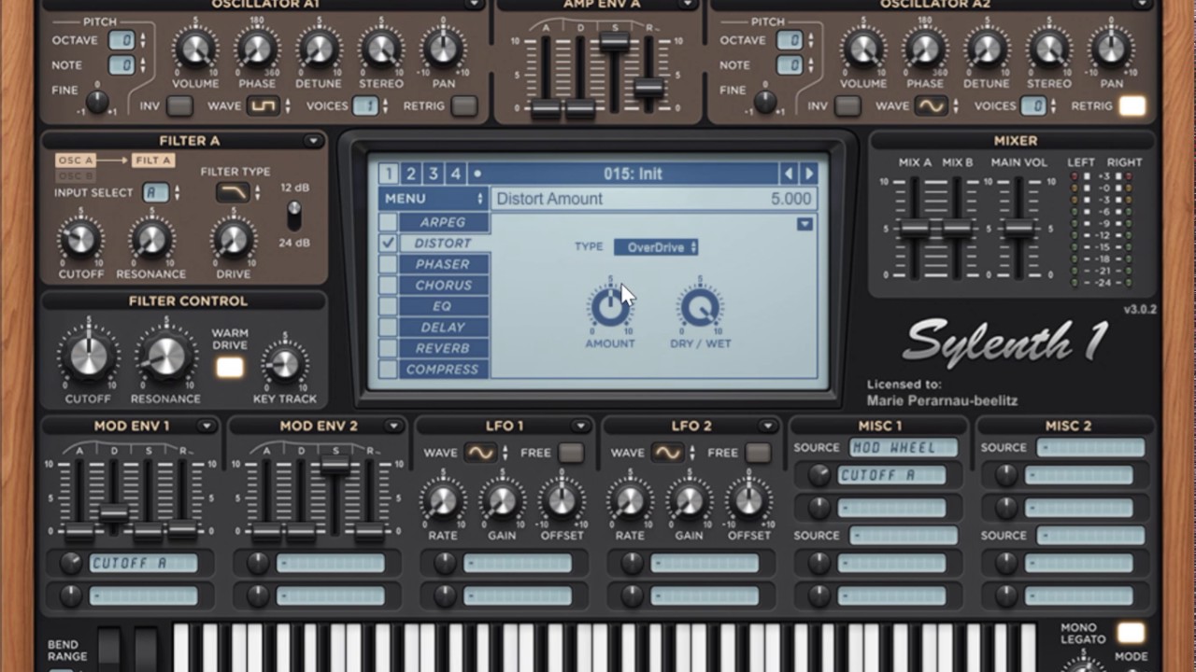Image resolution: width=1196 pixels, height=672 pixels.
Task: Click the Oscillator A1 Wave shape selector
Action: (263, 105)
